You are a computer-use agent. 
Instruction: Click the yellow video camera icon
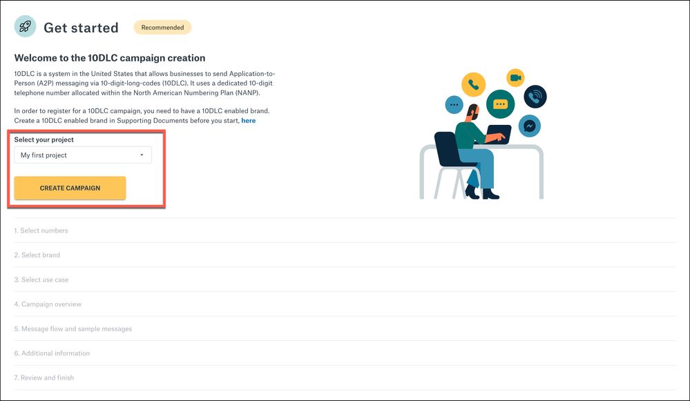[515, 77]
